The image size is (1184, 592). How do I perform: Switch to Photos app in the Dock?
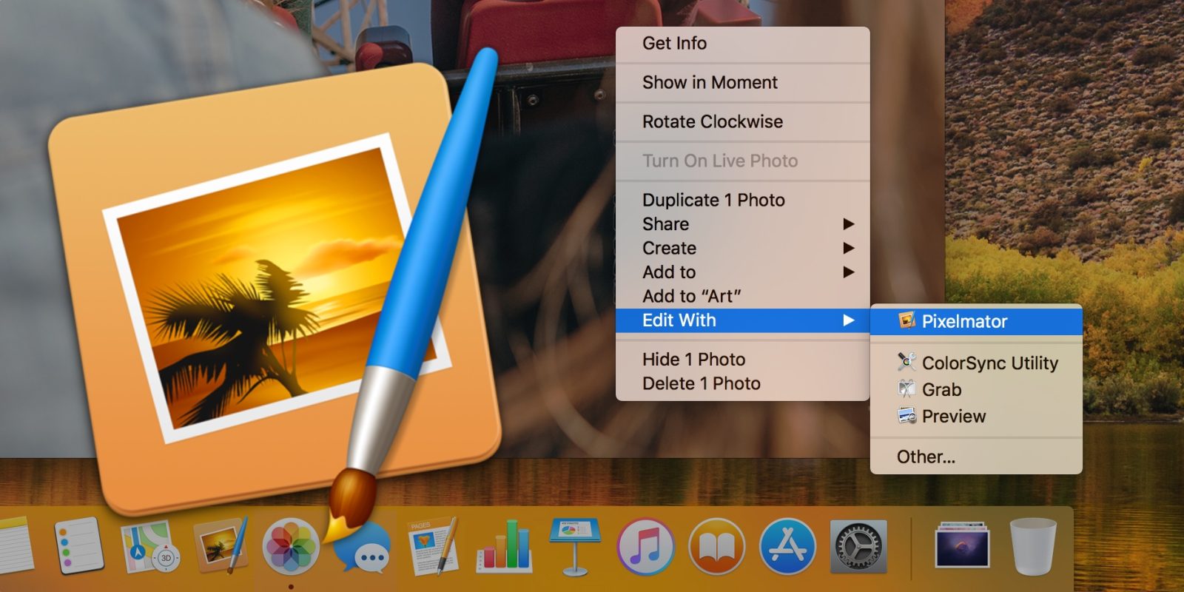(x=291, y=548)
